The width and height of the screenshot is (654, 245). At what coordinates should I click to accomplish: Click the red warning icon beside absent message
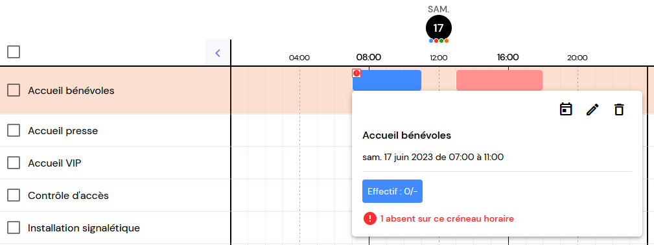[x=370, y=218]
